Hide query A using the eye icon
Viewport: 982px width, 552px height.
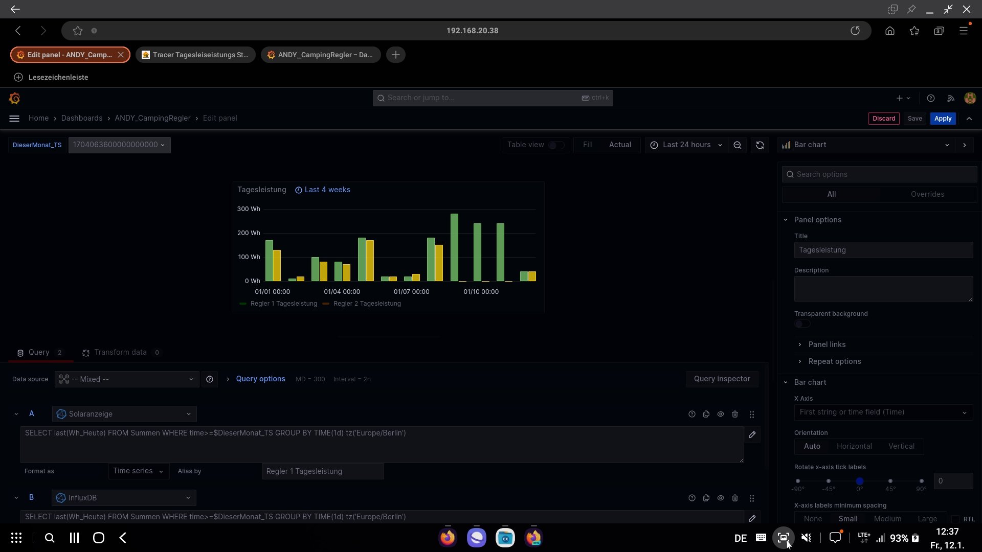(x=721, y=414)
